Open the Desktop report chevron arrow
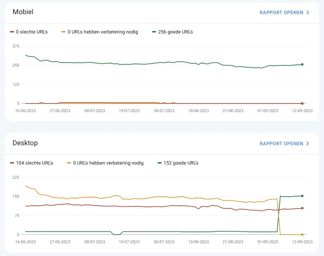Image resolution: width=324 pixels, height=256 pixels. [x=308, y=144]
